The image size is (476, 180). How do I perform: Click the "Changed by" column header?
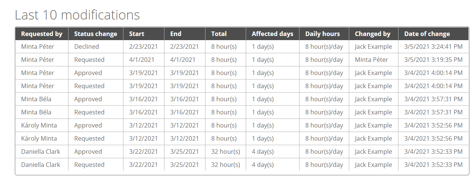click(x=373, y=34)
